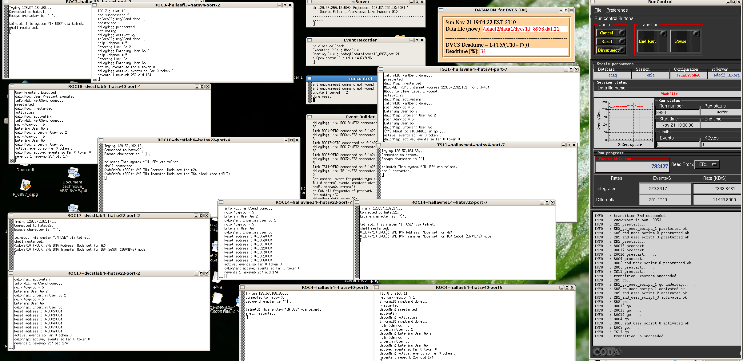Click the scrollbar of the runcontrol terminal window

tap(310, 92)
